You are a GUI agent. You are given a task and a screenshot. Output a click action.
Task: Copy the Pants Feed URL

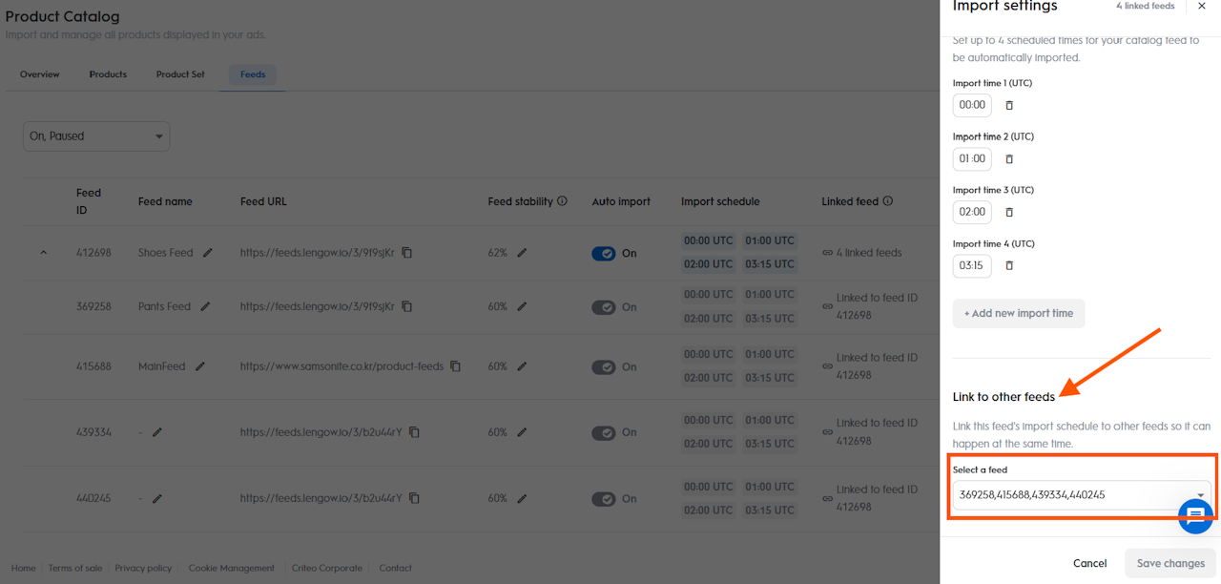click(406, 306)
